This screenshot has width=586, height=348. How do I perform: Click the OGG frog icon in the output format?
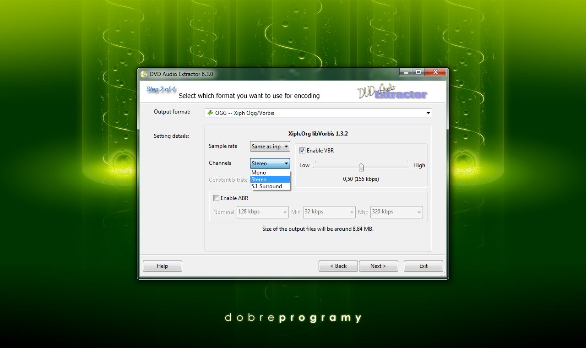pyautogui.click(x=210, y=113)
